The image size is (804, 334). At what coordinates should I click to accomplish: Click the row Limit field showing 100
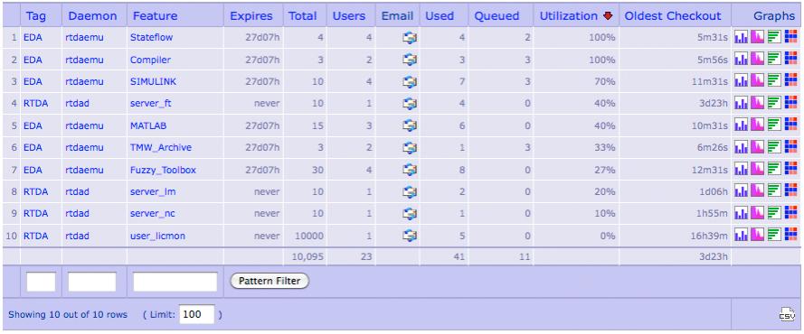pos(197,314)
